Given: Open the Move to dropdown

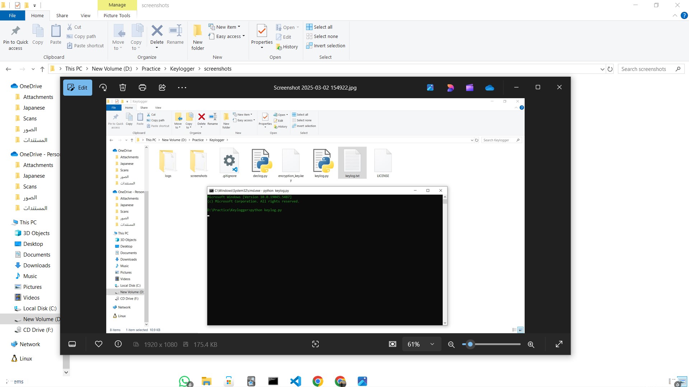Looking at the screenshot, I should pos(118,37).
